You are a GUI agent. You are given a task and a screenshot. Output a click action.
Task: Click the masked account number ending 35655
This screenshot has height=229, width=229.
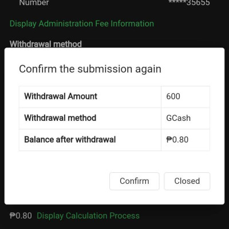[189, 3]
